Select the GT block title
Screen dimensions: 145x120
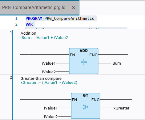(x=86, y=96)
